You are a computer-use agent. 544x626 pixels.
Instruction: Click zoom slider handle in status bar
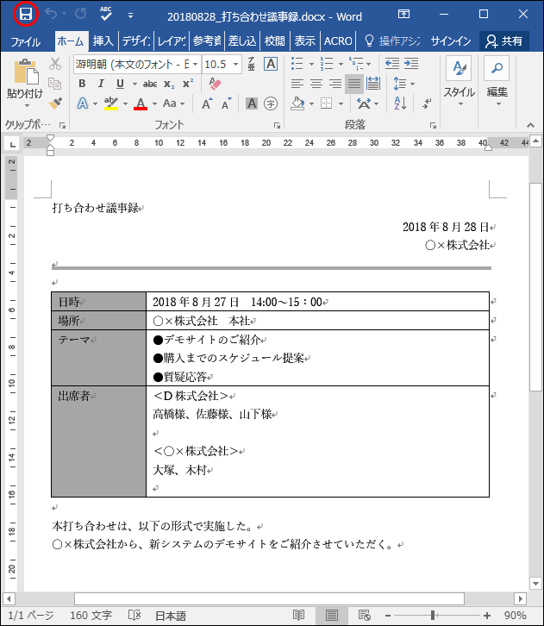[433, 615]
